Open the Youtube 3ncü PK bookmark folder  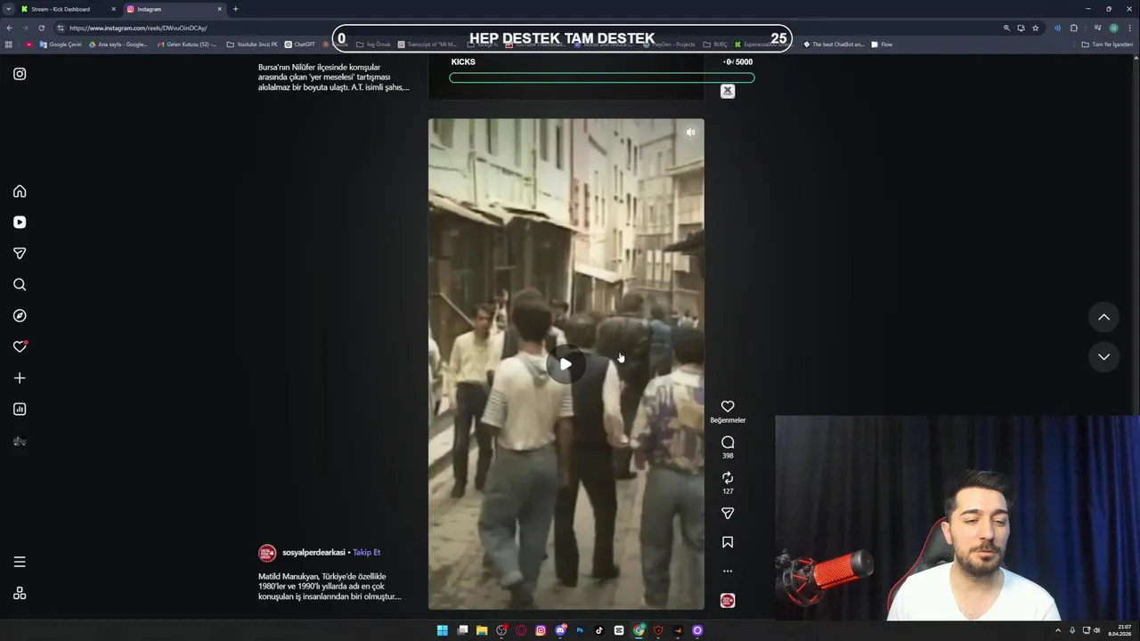(x=252, y=45)
